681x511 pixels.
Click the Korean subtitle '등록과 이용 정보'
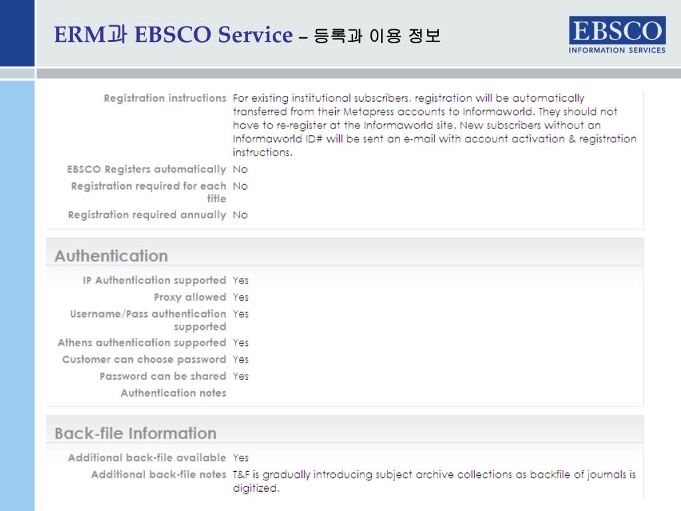coord(377,36)
